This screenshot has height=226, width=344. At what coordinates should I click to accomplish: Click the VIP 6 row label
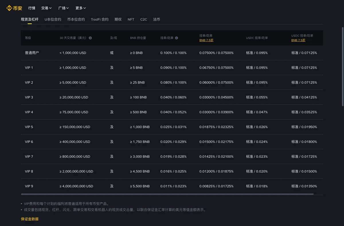click(29, 142)
